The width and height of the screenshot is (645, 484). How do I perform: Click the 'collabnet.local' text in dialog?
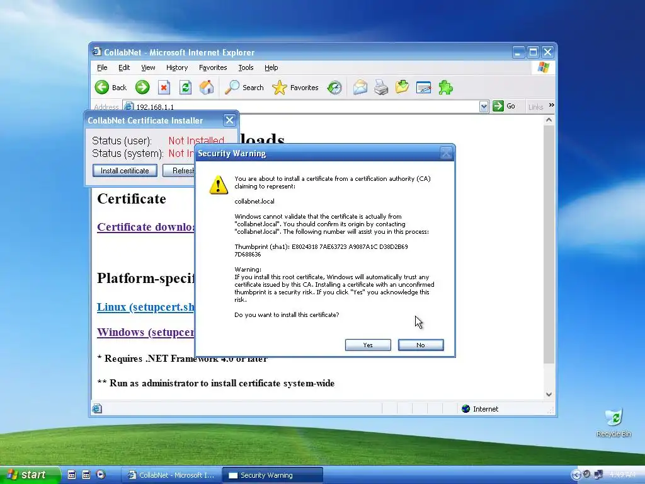254,201
